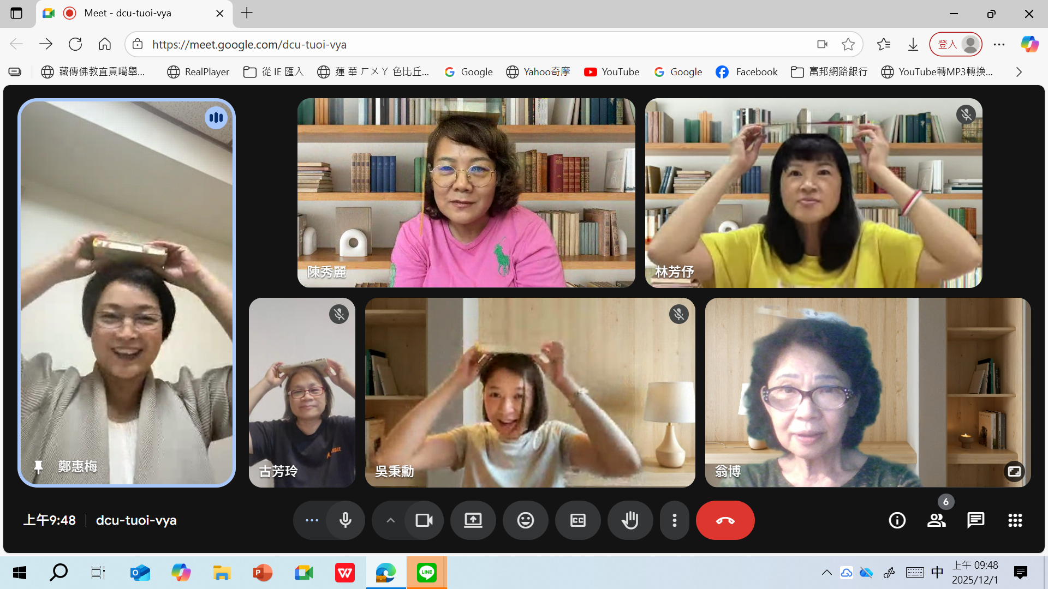Present screen with share button
This screenshot has width=1048, height=589.
pyautogui.click(x=473, y=520)
